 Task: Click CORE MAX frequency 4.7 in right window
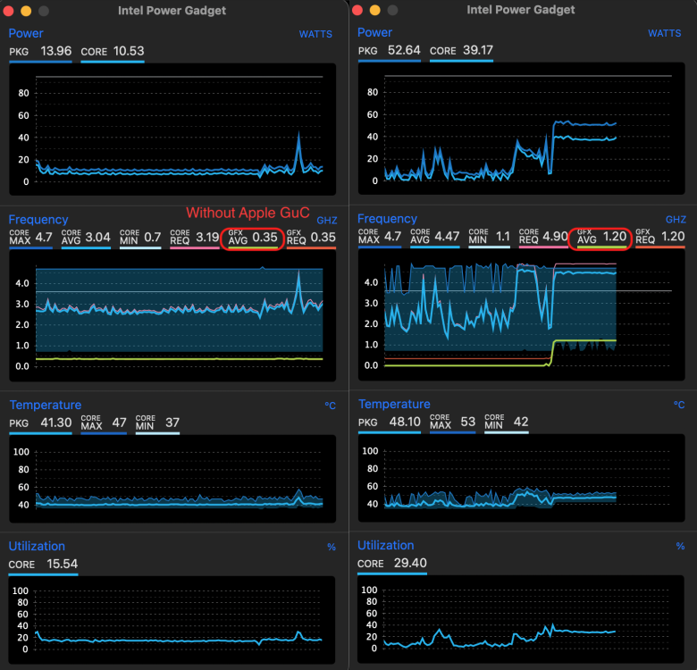[392, 237]
